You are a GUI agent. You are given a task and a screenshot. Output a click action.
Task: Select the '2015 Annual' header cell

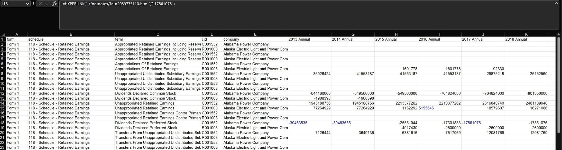pyautogui.click(x=396, y=39)
